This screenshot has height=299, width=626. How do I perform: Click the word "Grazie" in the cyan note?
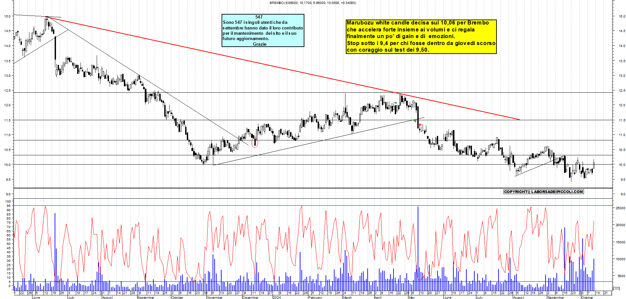pyautogui.click(x=260, y=44)
